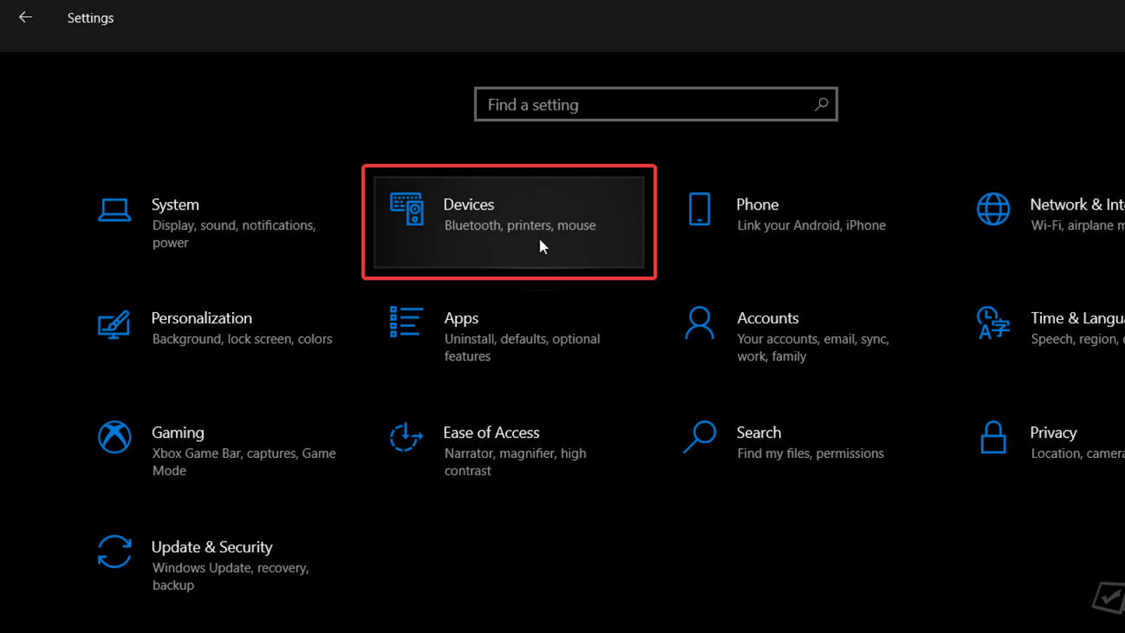Click 'Background, lock screen, colors' text
Screen dimensions: 1125x633
coord(242,339)
